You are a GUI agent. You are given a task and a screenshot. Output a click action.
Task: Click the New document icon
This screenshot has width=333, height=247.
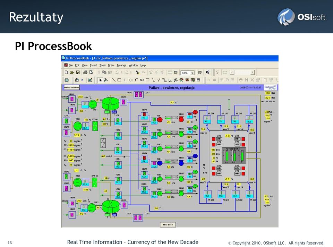[66, 73]
